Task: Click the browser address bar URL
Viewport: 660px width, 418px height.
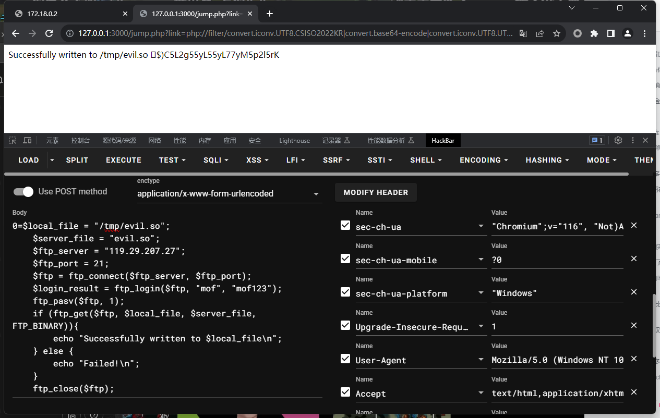Action: pyautogui.click(x=295, y=33)
